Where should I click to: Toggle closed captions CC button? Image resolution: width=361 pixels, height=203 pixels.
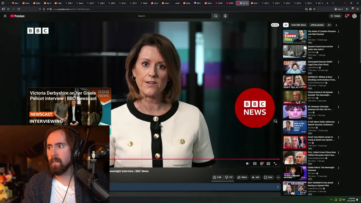tap(255, 164)
